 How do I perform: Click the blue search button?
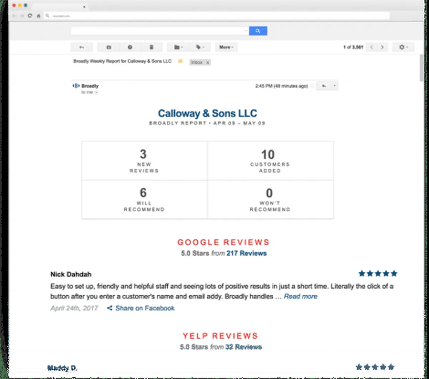[258, 31]
